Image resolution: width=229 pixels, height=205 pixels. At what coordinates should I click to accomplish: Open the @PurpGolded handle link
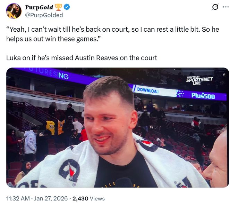[x=44, y=15]
